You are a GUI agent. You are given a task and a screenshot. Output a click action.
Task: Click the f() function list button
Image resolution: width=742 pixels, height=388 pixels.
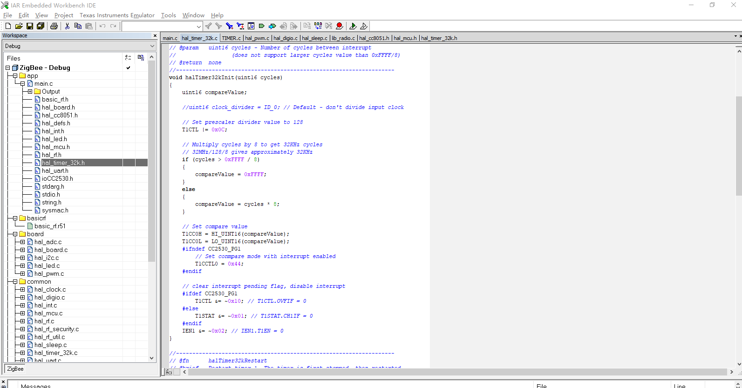click(169, 372)
